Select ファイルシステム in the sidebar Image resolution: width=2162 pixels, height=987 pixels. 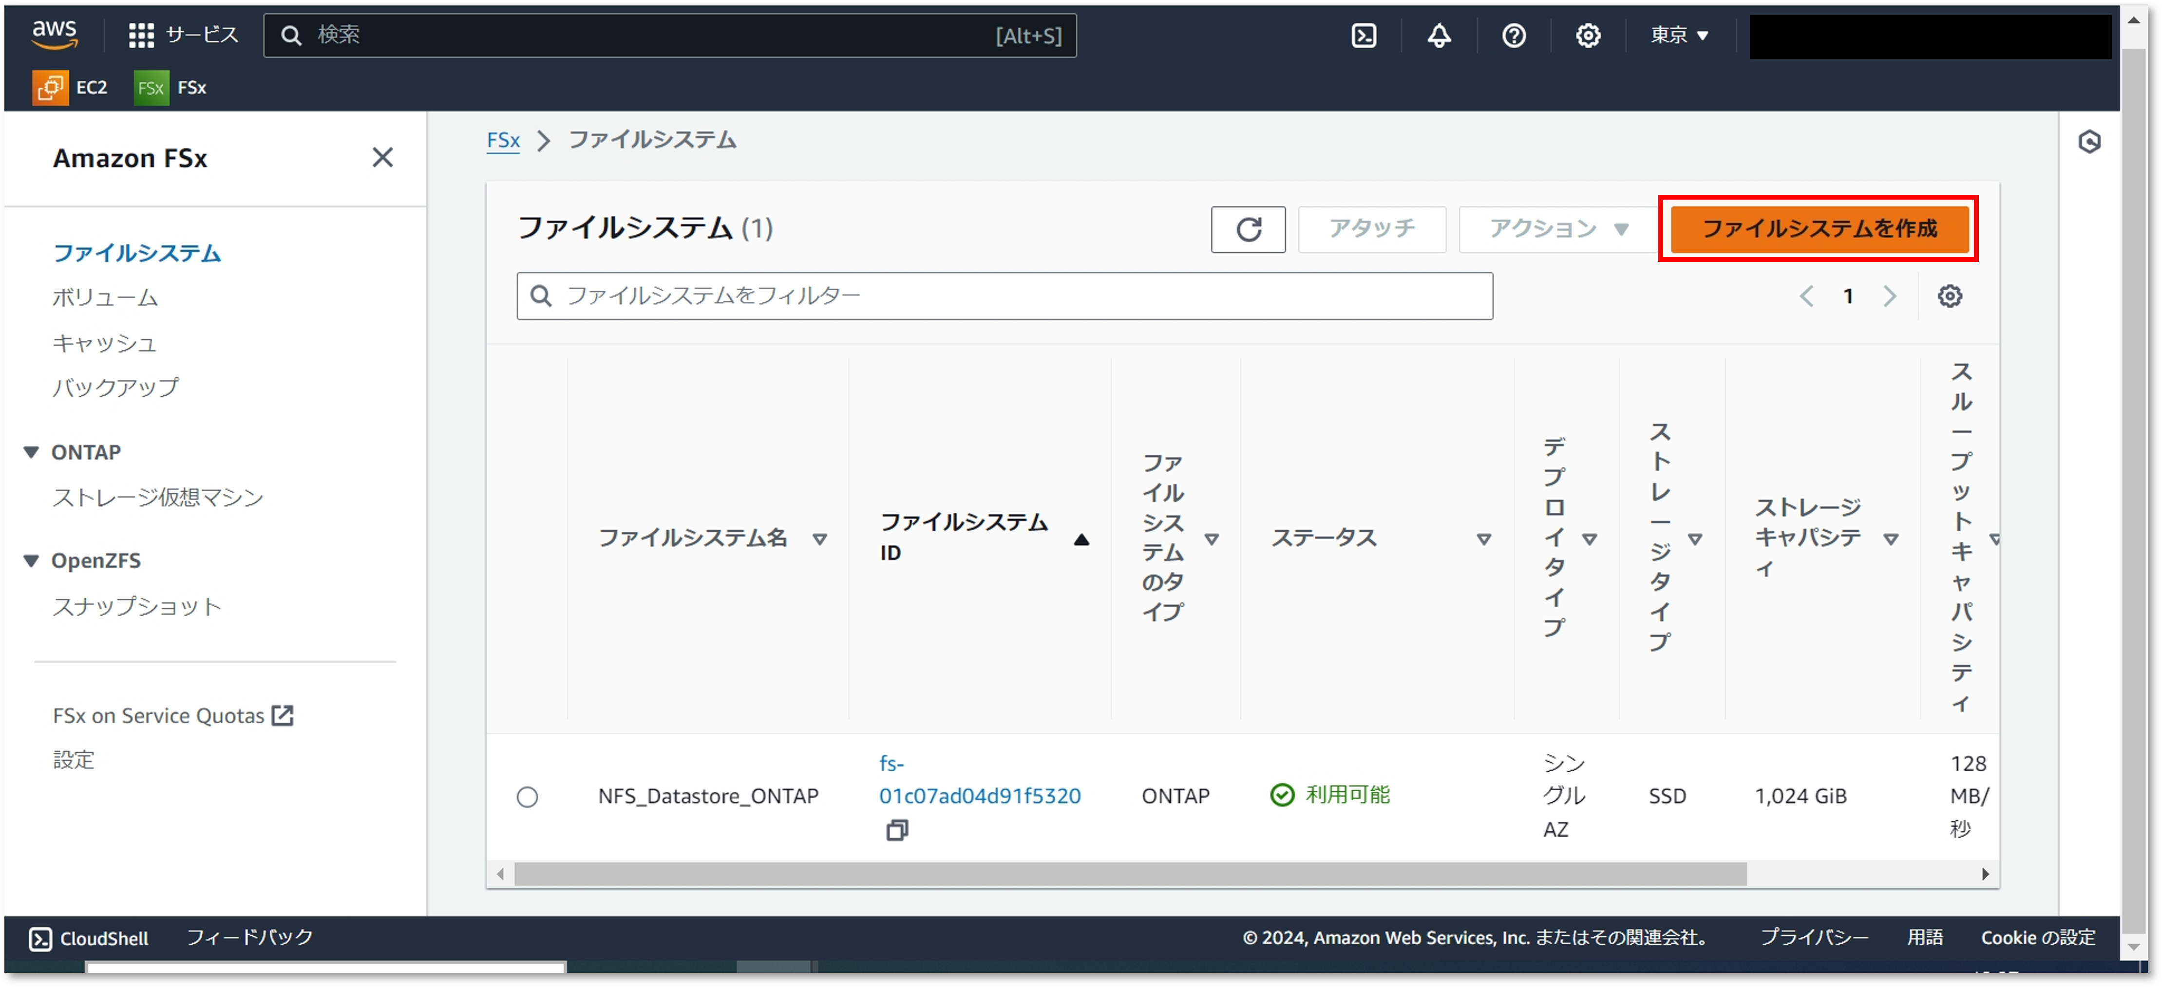click(x=137, y=253)
